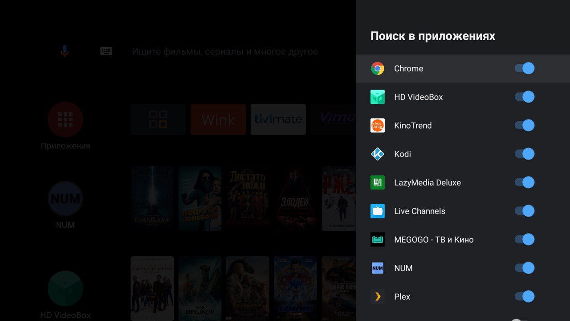Viewport: 570px width, 321px height.
Task: Select the Live Channels label
Action: 419,211
